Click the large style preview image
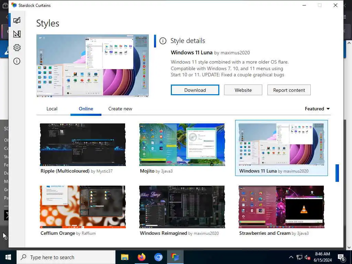The width and height of the screenshot is (352, 264). (x=92, y=66)
